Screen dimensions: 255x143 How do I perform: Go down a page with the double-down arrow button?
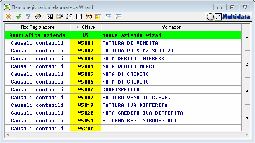(x=247, y=91)
